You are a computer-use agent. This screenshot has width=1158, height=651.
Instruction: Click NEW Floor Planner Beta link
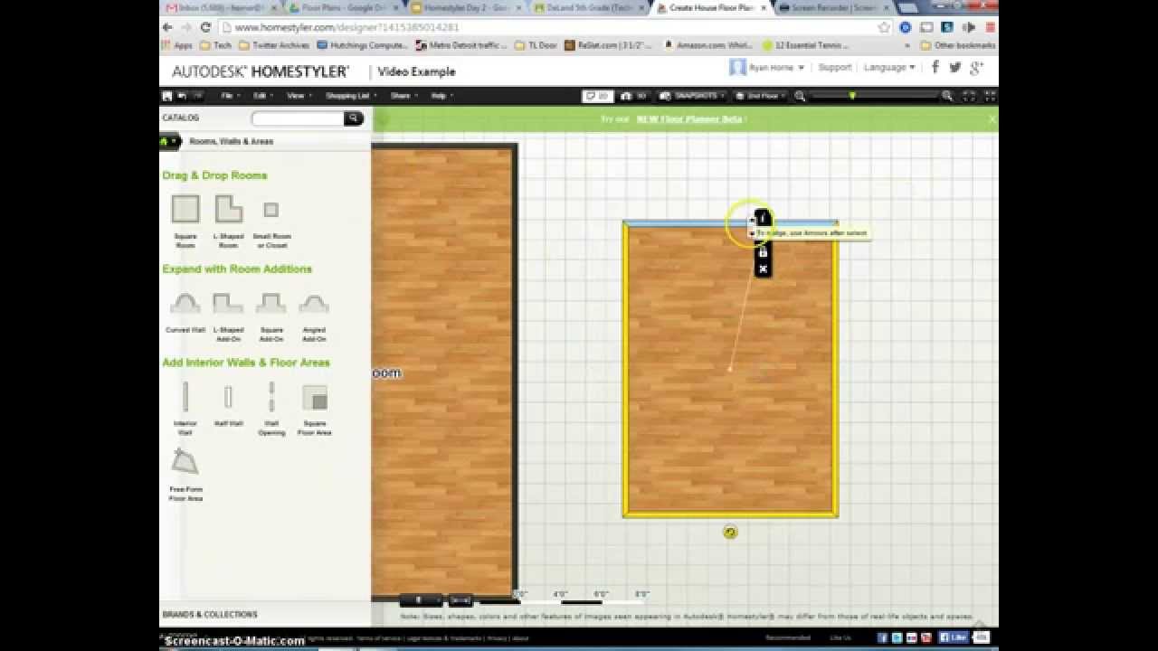point(690,119)
